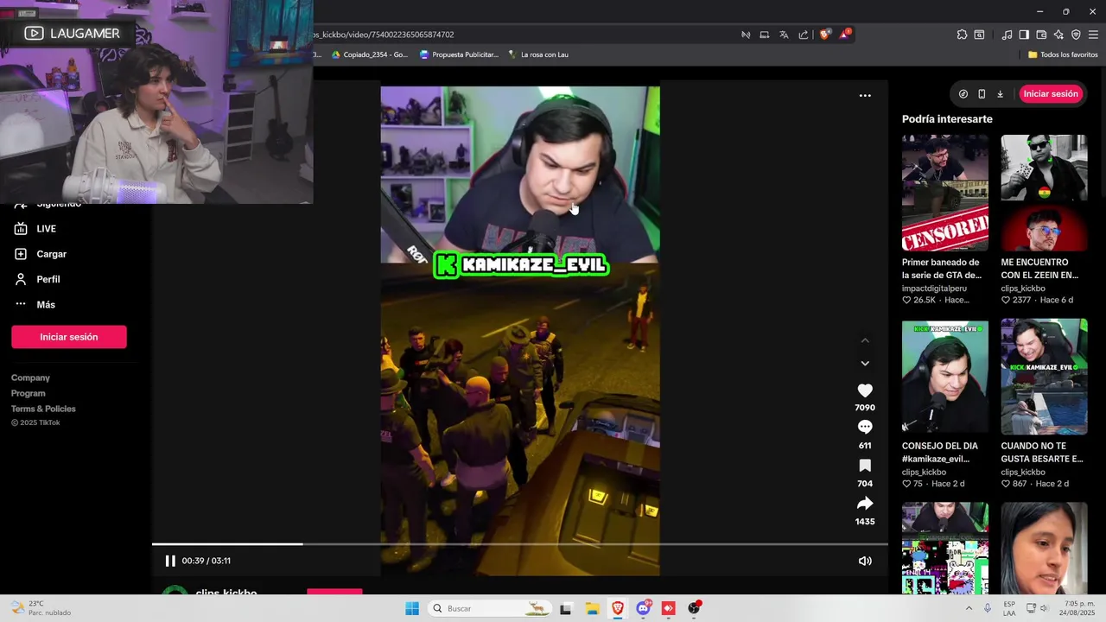Open the Copiado_2354 bookmark
Image resolution: width=1106 pixels, height=622 pixels.
coord(370,54)
